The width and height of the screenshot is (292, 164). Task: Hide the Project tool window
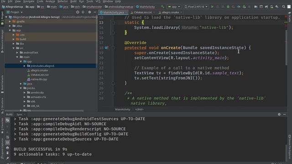pos(95,12)
